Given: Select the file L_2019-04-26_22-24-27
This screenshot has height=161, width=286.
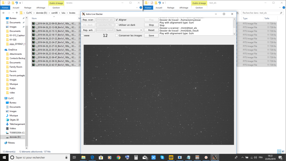Looking at the screenshot, I should click(56, 42).
